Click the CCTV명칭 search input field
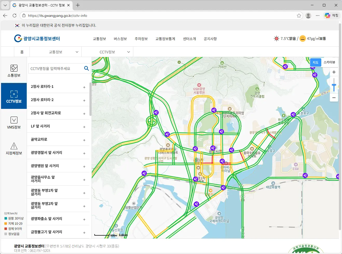The height and width of the screenshot is (254, 342). (56, 68)
